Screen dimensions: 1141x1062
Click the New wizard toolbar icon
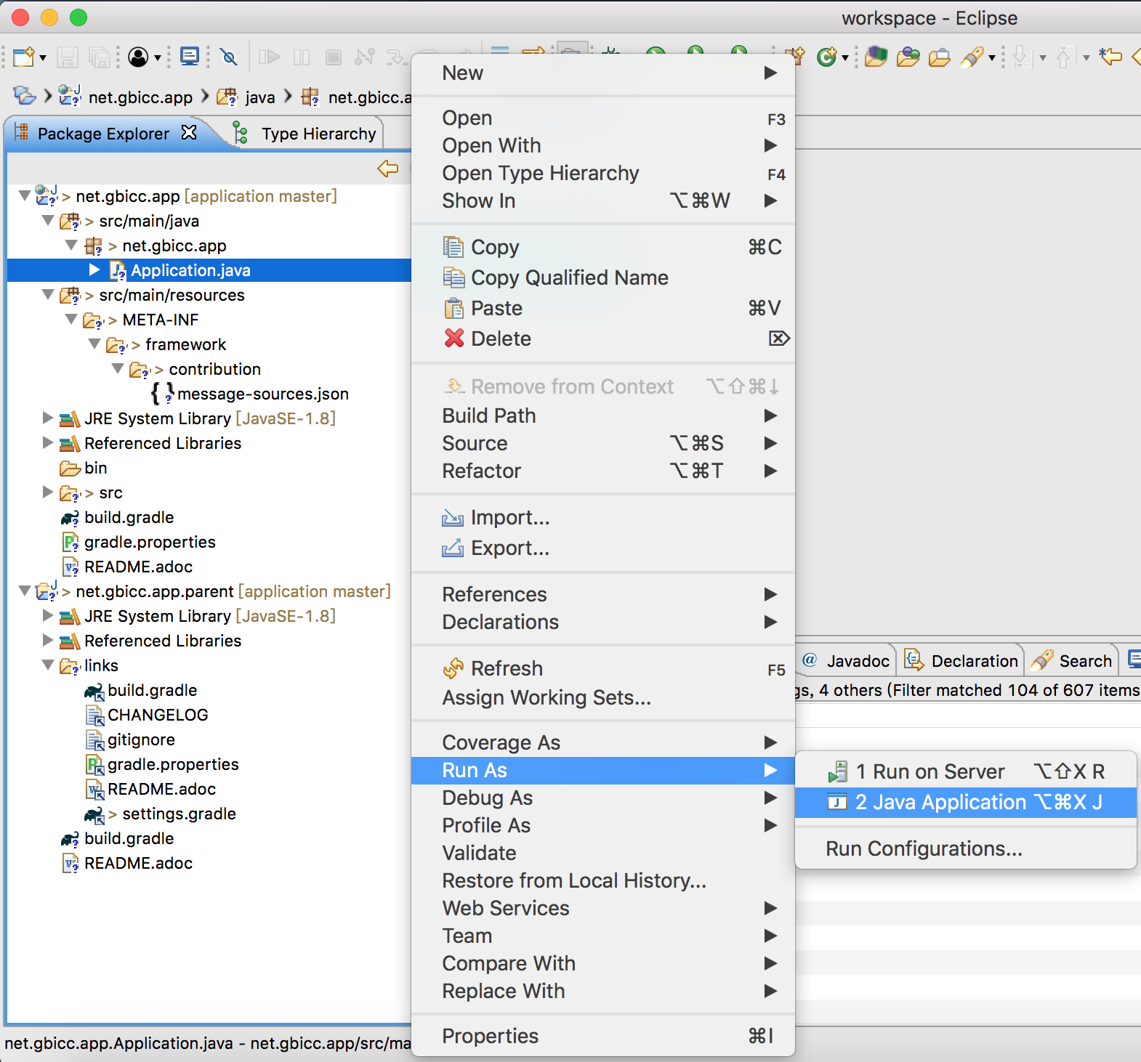(x=23, y=57)
